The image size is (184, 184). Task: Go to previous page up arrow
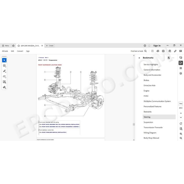(x=181, y=113)
